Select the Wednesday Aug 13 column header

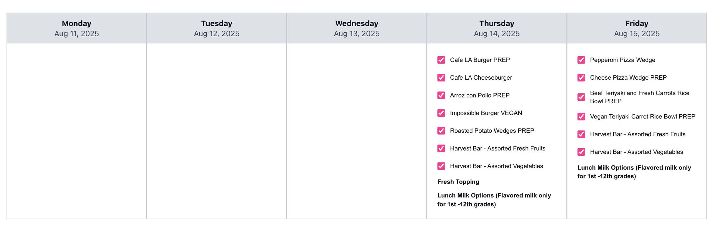[x=357, y=28]
